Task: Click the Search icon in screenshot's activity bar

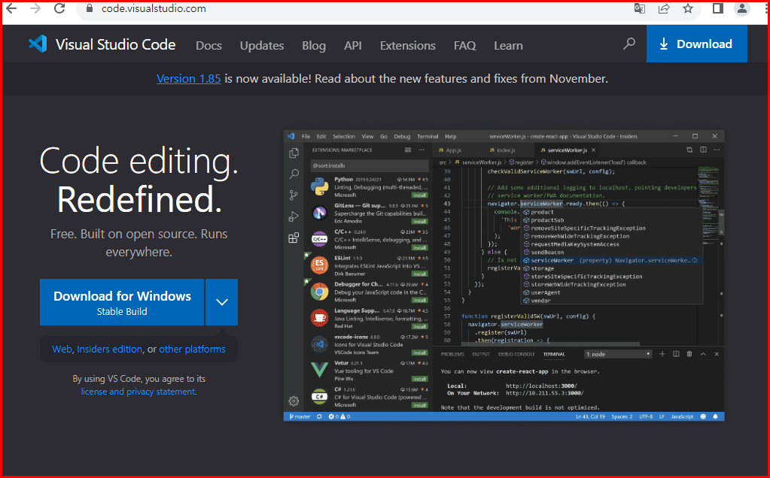Action: click(x=294, y=174)
